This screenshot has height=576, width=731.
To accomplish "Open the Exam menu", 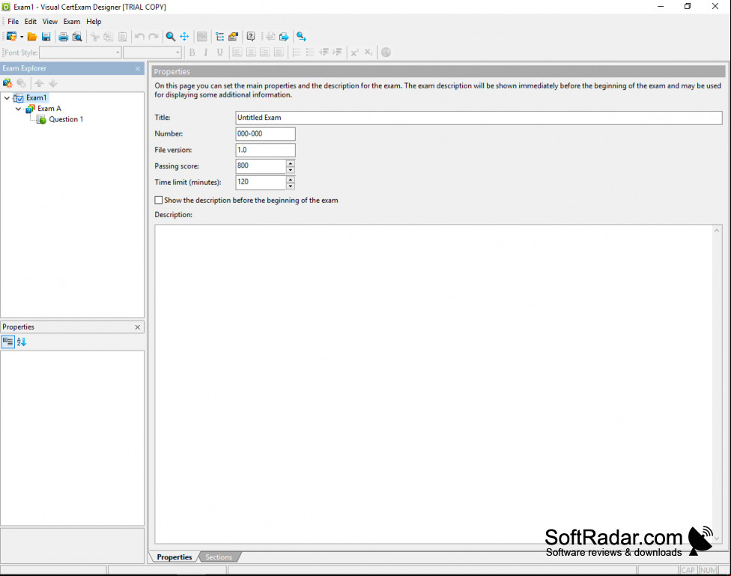I will (x=72, y=22).
